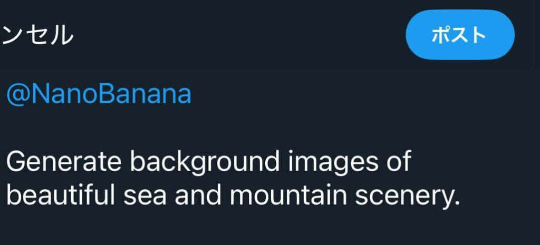
Task: Open the @NanoBanana mention link
Action: pos(99,94)
